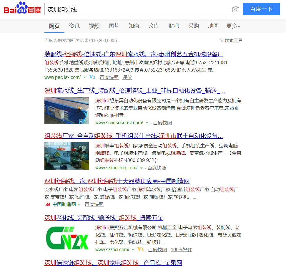Open 百度快照 for www.sunriseseast.com result
The height and width of the screenshot is (268, 286).
pos(162,123)
